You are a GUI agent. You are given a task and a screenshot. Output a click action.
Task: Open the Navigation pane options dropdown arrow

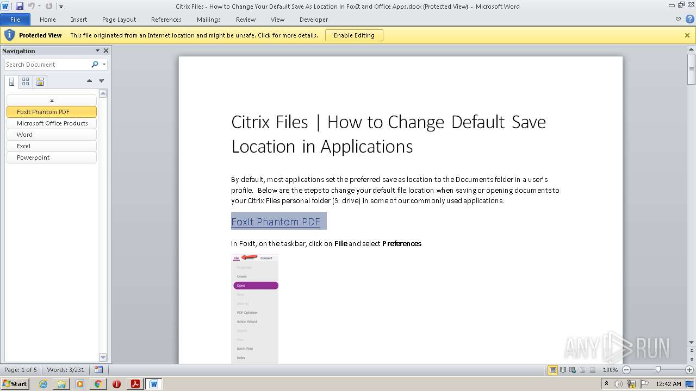pyautogui.click(x=98, y=51)
